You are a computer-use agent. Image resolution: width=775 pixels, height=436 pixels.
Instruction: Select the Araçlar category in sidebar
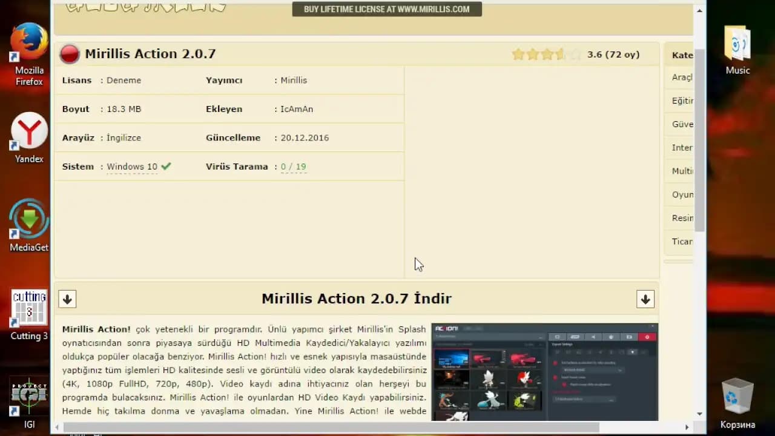[x=682, y=78]
